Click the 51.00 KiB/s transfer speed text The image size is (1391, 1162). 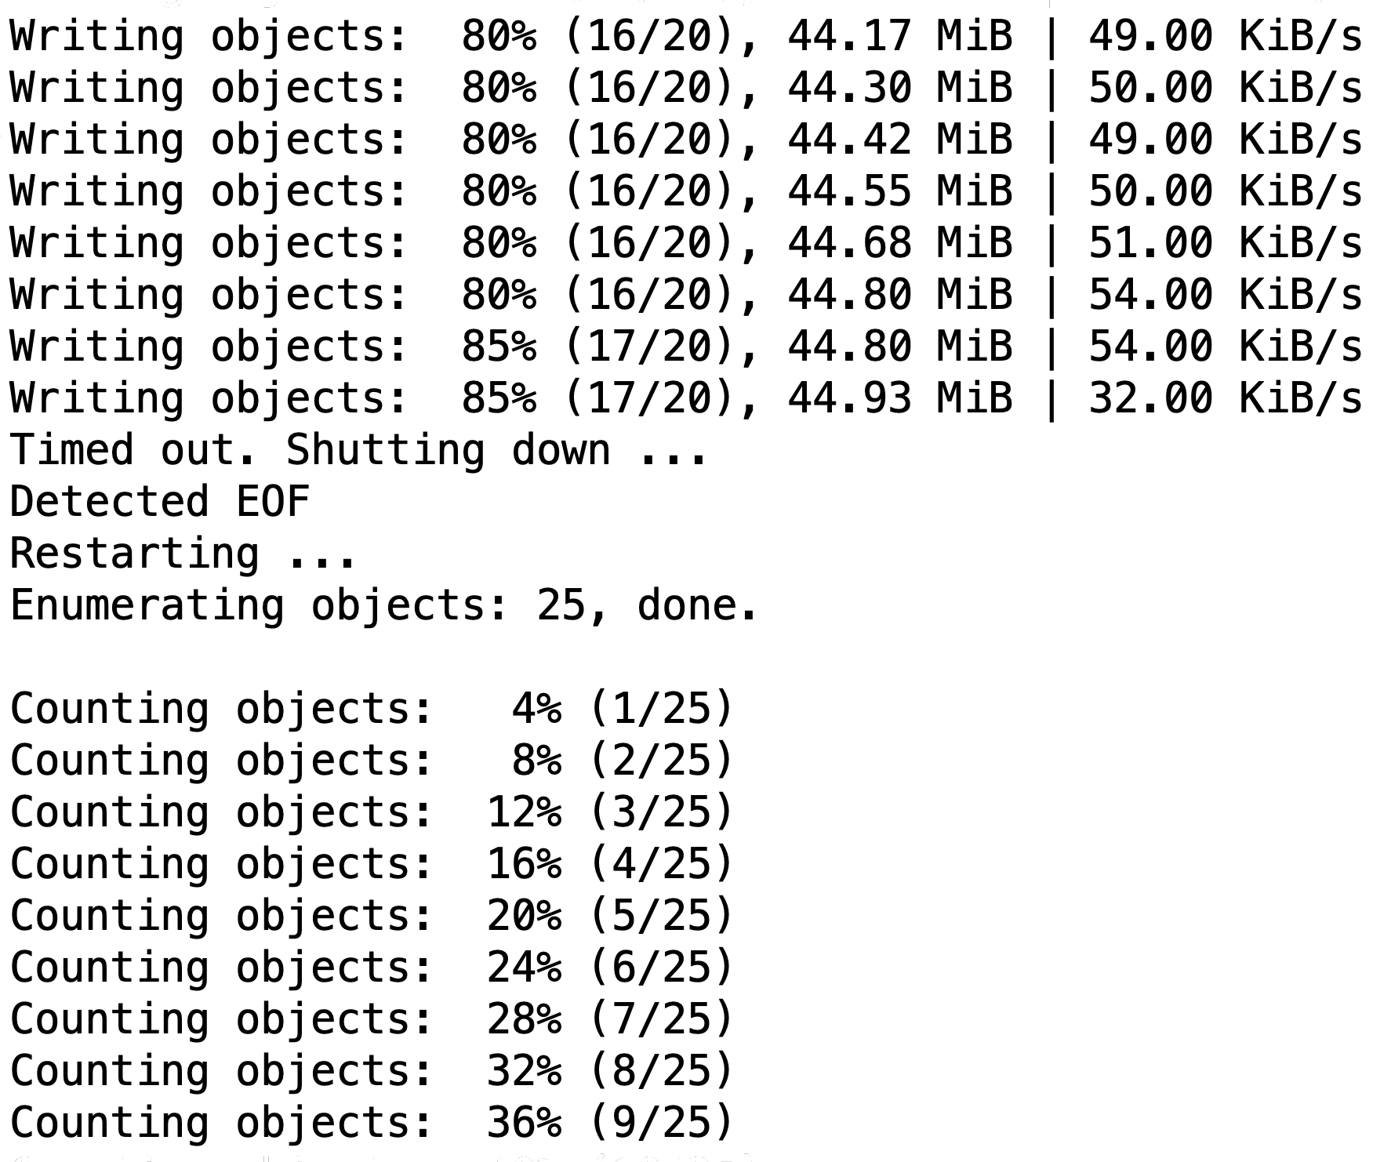tap(1226, 242)
